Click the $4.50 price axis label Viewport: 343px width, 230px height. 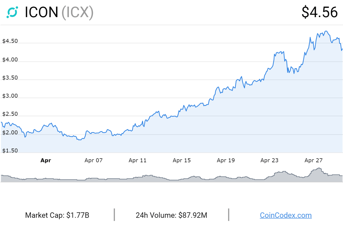pyautogui.click(x=10, y=41)
